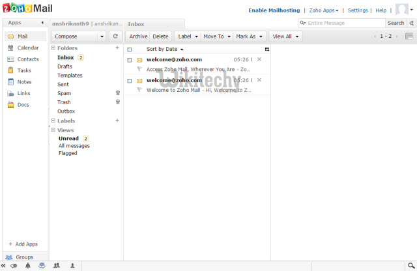The image size is (417, 271).
Task: Select the Drafts folder
Action: pyautogui.click(x=65, y=66)
